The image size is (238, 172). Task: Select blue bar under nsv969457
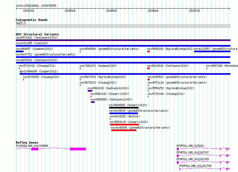click(x=20, y=51)
